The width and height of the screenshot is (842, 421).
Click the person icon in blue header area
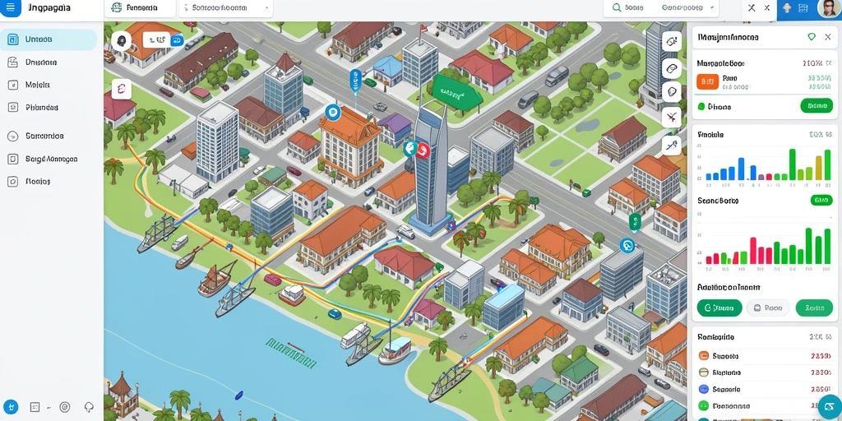click(787, 8)
